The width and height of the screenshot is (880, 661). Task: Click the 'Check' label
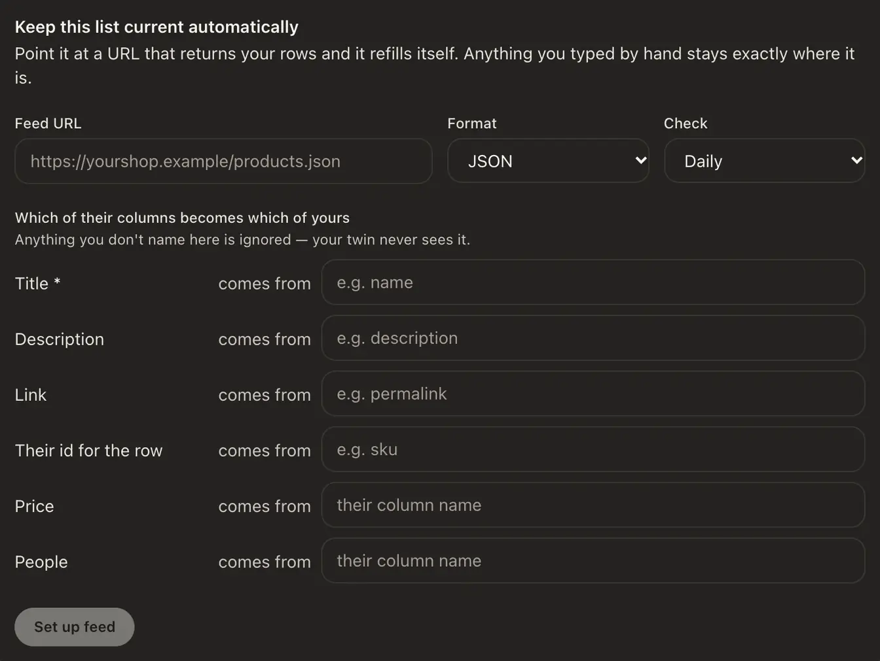click(686, 124)
